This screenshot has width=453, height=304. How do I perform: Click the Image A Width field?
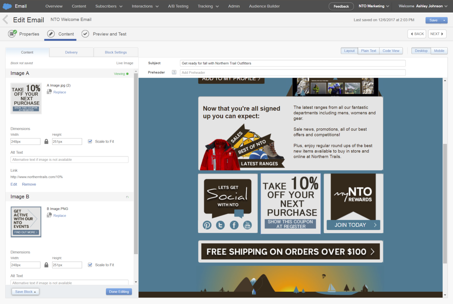point(25,141)
